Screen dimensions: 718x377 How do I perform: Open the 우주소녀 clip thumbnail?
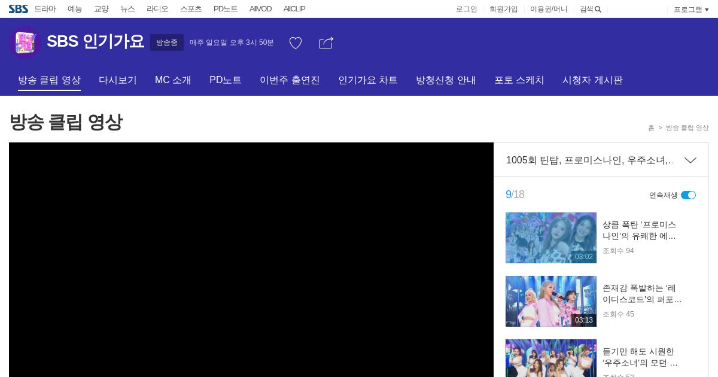point(551,358)
